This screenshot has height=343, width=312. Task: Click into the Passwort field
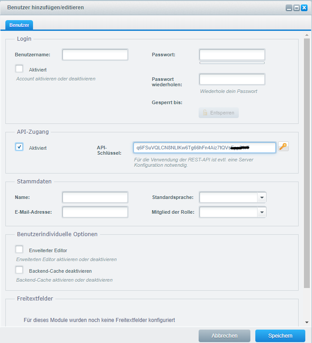point(232,55)
